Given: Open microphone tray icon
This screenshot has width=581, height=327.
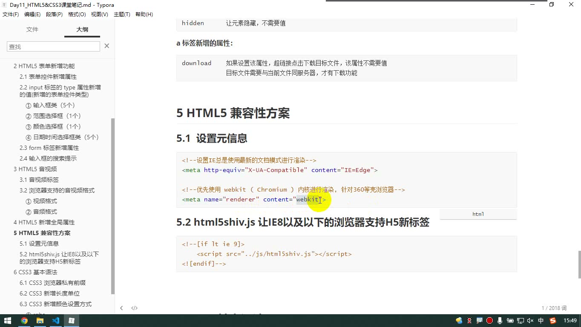Looking at the screenshot, I should [x=500, y=321].
